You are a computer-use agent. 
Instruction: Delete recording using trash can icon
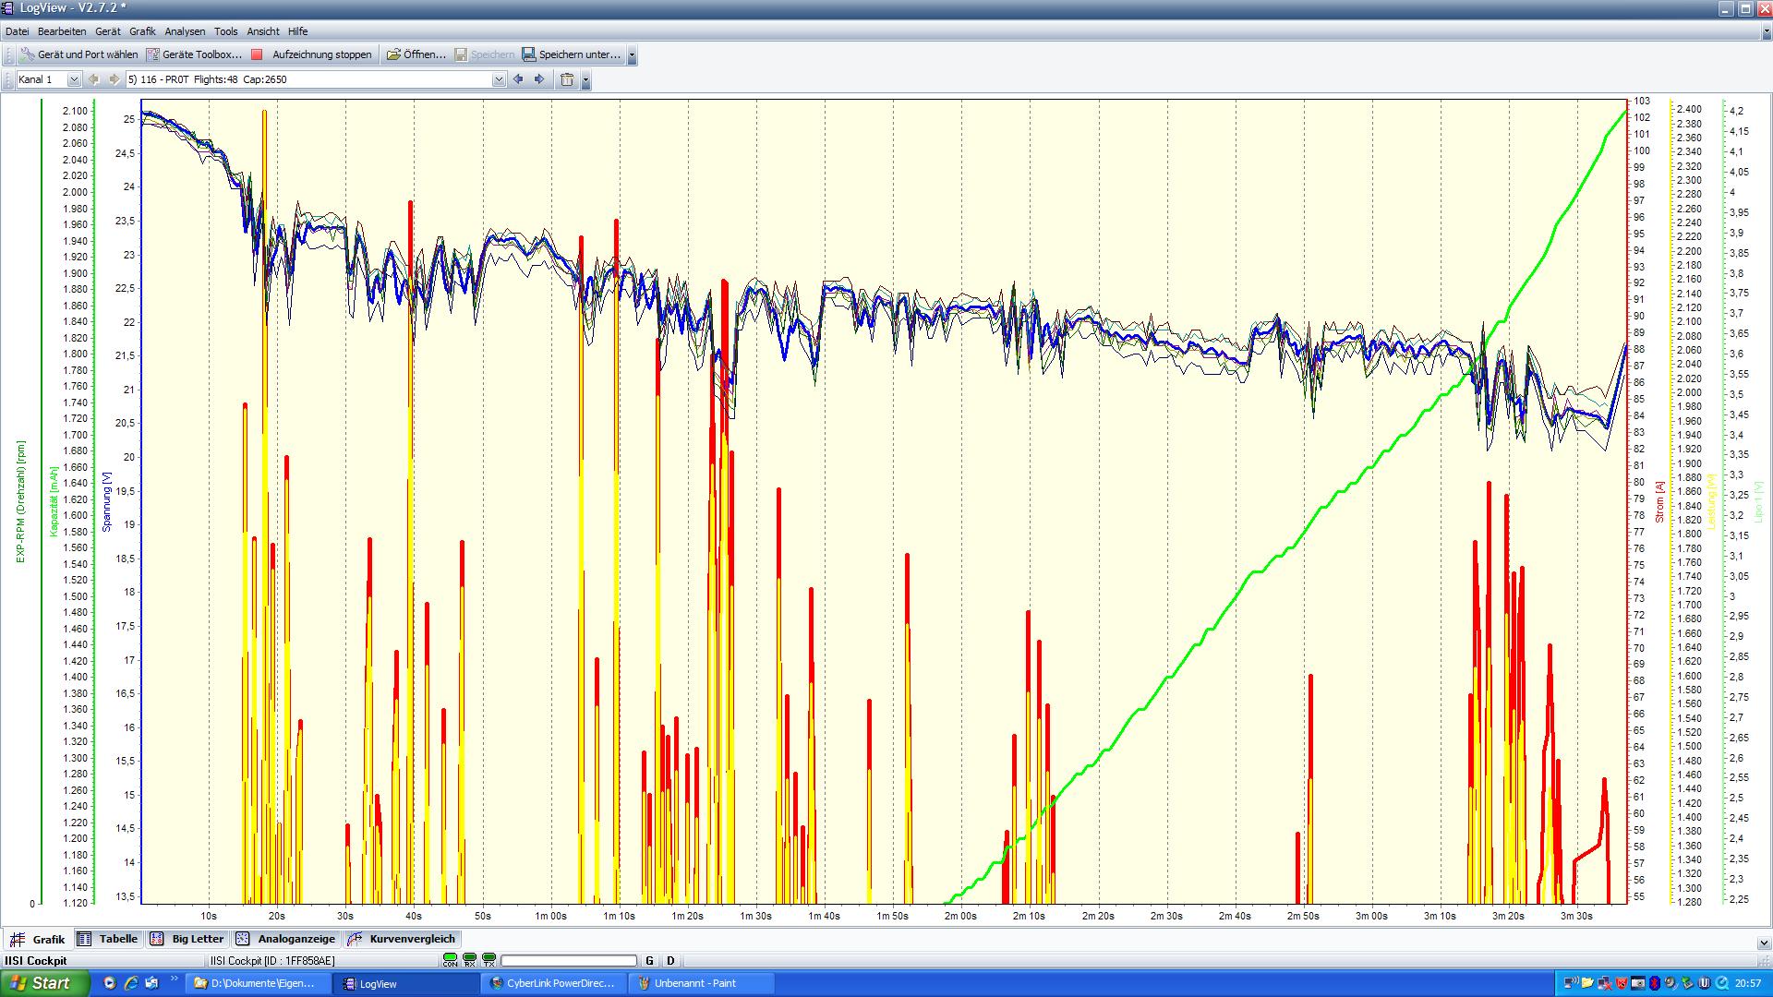(567, 79)
